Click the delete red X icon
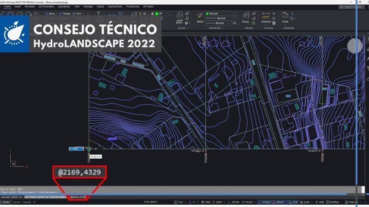The image size is (369, 207). pyautogui.click(x=88, y=14)
